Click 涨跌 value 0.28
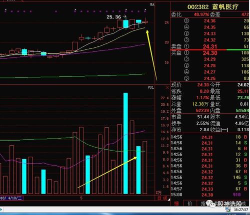 pyautogui.click(x=204, y=91)
